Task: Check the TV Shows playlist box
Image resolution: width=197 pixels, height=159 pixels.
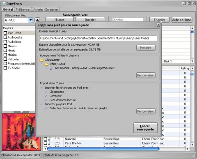Action: click(5, 68)
